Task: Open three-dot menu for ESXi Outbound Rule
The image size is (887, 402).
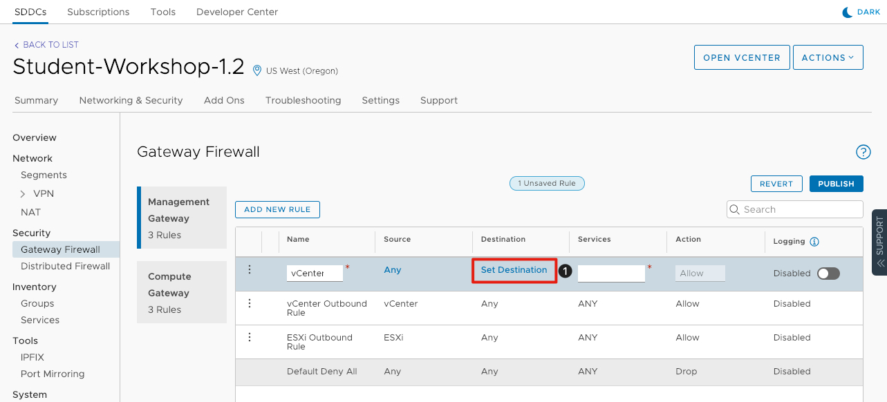Action: [x=250, y=337]
